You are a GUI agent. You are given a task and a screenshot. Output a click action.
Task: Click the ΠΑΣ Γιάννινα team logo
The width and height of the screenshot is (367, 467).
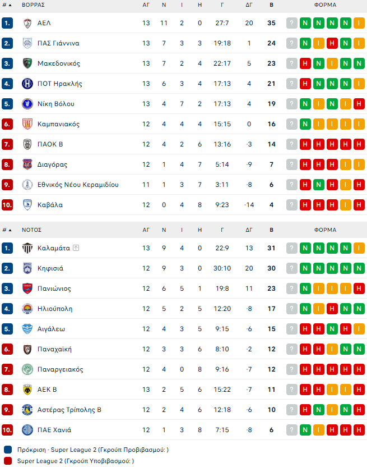click(x=27, y=43)
